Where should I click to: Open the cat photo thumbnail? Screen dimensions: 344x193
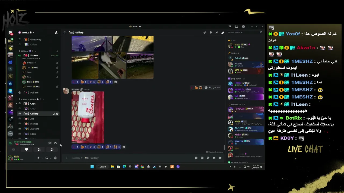pos(113,65)
